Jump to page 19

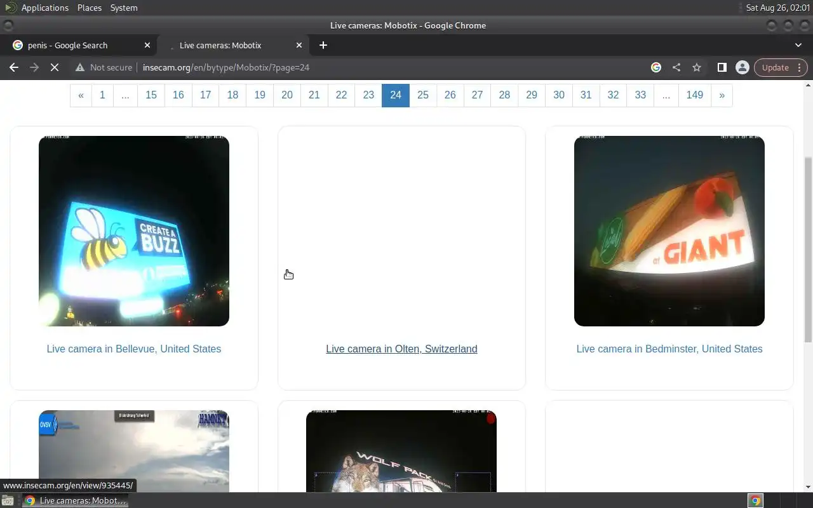click(260, 95)
